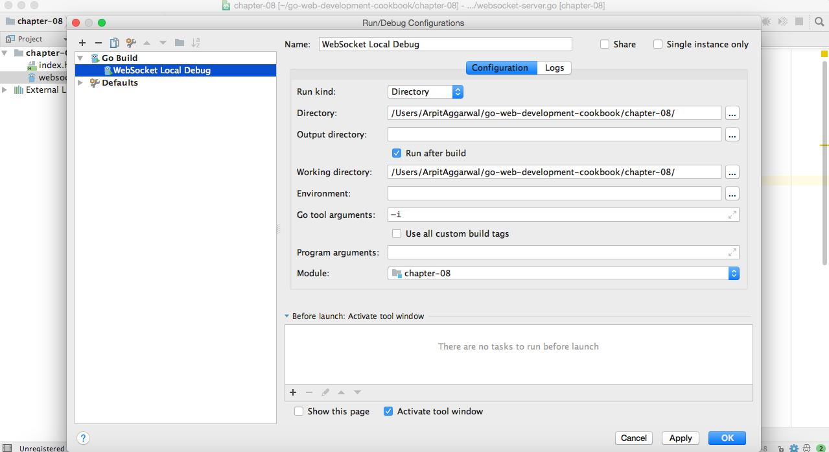Expand the Defaults tree node
Viewport: 829px width, 452px height.
[x=80, y=83]
